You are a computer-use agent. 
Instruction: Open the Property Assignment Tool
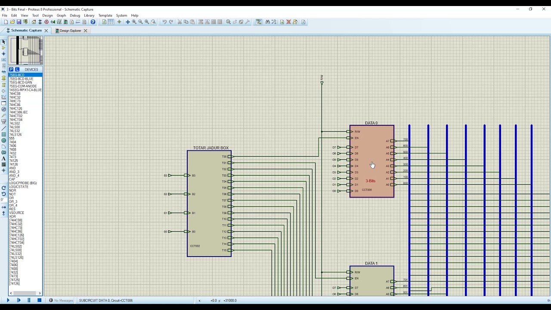(274, 22)
